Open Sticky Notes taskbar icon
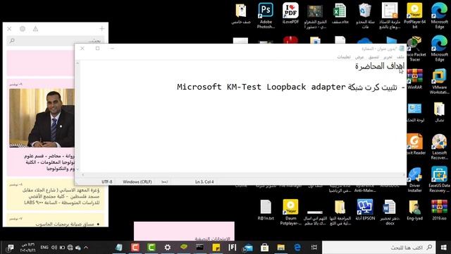The width and height of the screenshot is (451, 254). coord(216,248)
